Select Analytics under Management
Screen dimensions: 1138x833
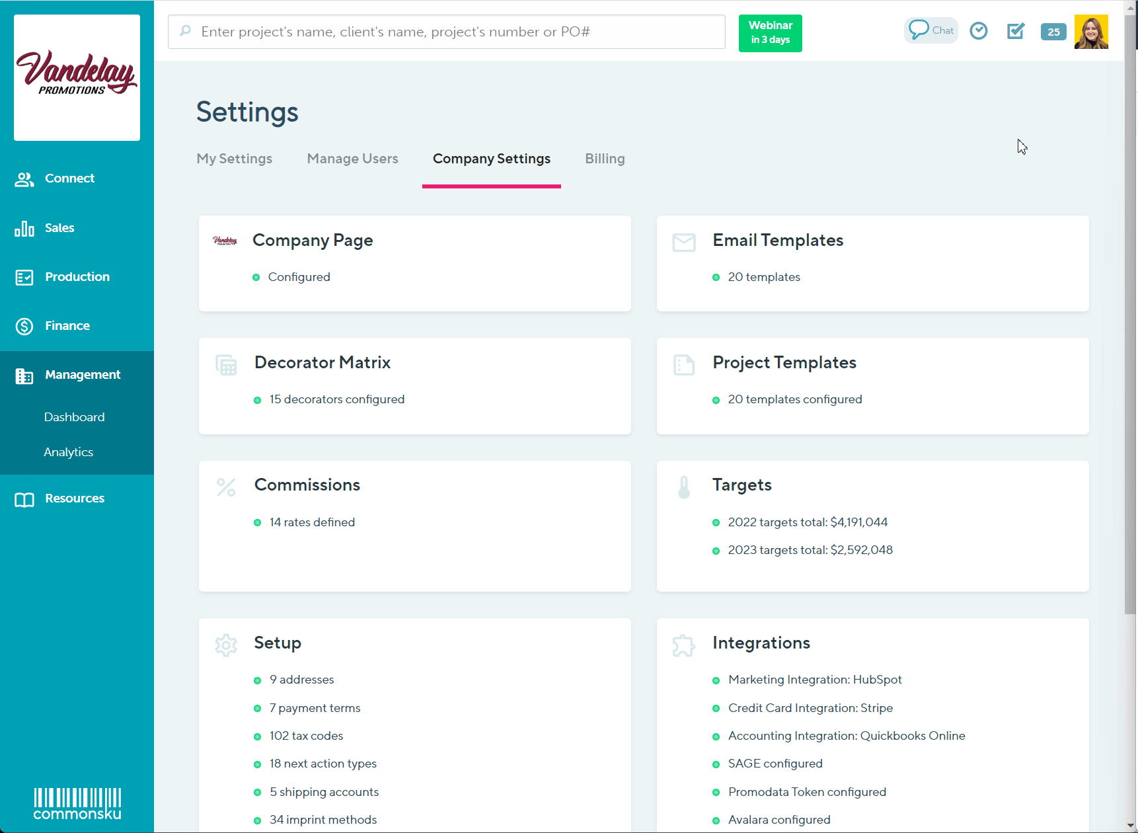pos(68,452)
